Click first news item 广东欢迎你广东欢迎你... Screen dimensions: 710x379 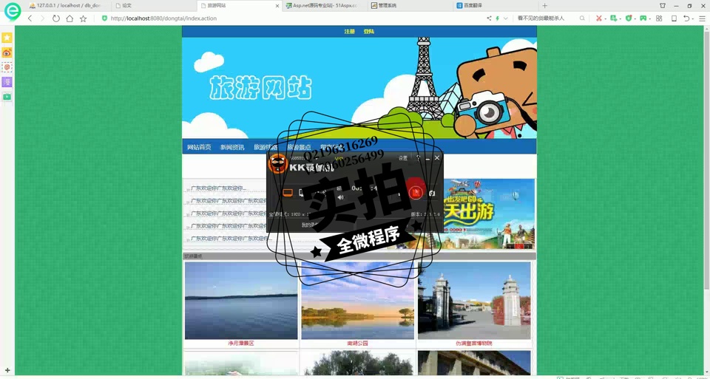pyautogui.click(x=219, y=188)
